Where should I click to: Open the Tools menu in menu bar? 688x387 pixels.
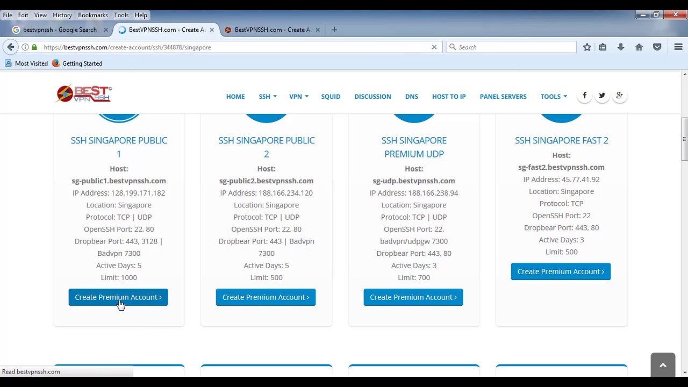[x=121, y=15]
